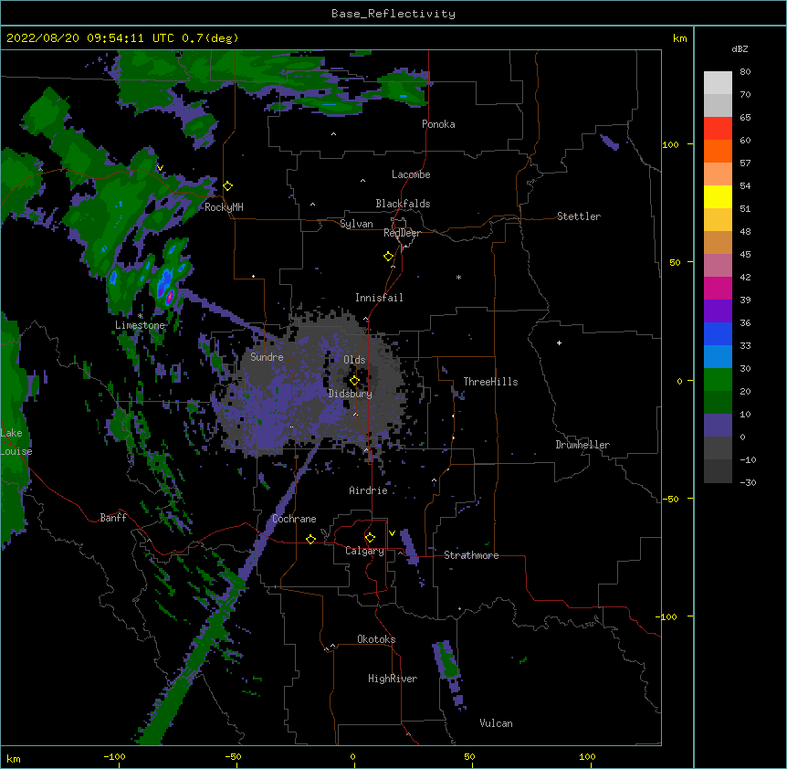Screen dimensions: 787x769
Task: Click the km unit label at top right of map
Action: (679, 38)
